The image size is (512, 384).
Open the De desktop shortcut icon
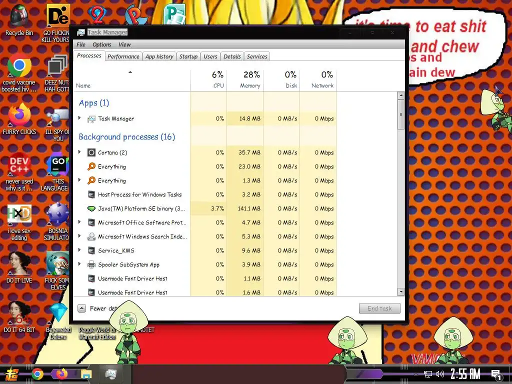click(x=58, y=15)
